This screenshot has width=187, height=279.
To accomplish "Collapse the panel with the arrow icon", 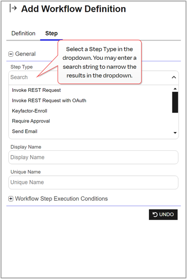I will click(13, 8).
